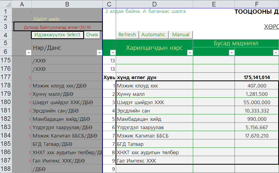Select cell Мамбадацан хийд in column D
Viewport: 279px width, 173px height.
[x=155, y=119]
